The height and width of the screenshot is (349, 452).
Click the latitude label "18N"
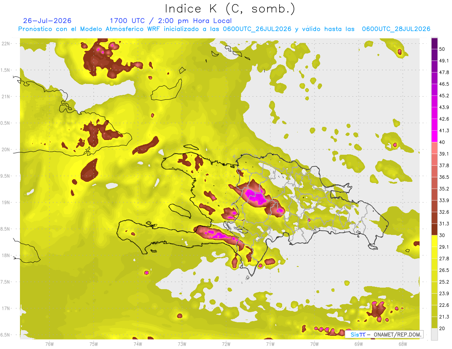click(6, 256)
